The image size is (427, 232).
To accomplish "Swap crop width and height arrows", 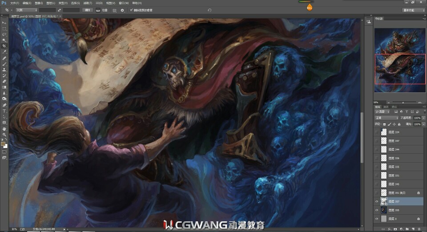I will point(59,10).
